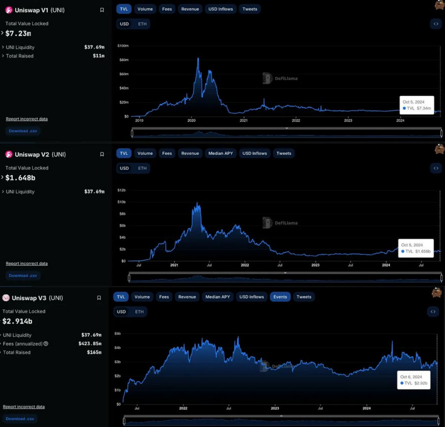Screen dimensions: 445x427
Task: Download .csv for Uniswap V2
Action: (23, 276)
